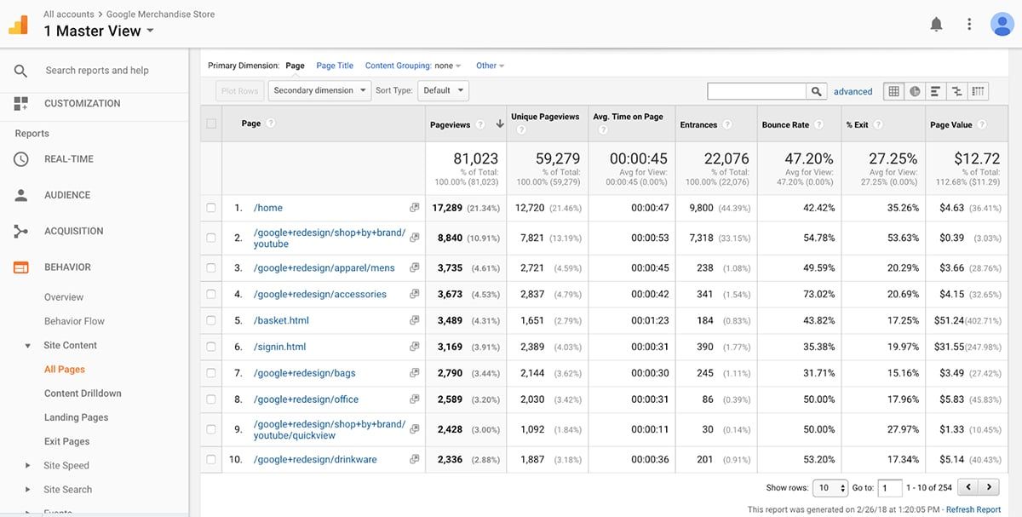
Task: Click the three-dot more options icon
Action: point(969,25)
